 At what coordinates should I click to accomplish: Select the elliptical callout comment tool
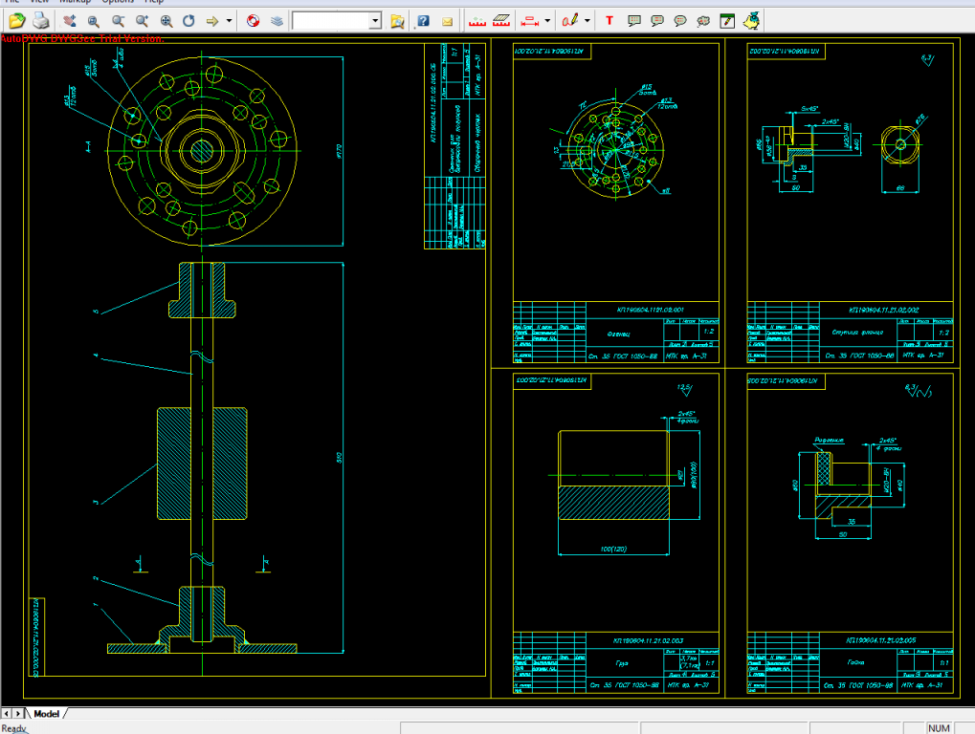tap(680, 20)
